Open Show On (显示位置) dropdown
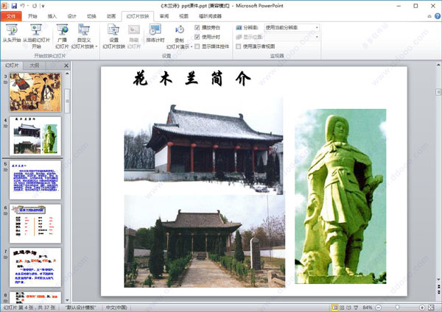The image size is (442, 312). coord(292,37)
